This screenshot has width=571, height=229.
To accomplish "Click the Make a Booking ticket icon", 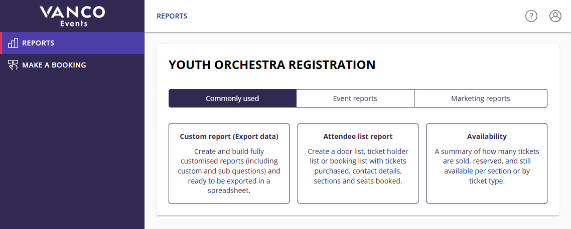I will tap(13, 65).
